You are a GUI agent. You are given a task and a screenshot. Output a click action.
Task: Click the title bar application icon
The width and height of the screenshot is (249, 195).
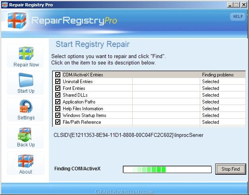5,5
